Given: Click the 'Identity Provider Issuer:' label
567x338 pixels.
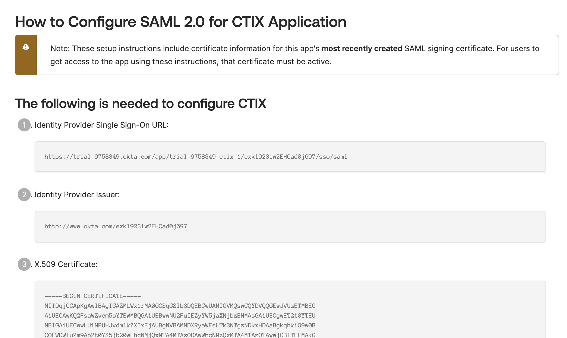Looking at the screenshot, I should pos(77,195).
